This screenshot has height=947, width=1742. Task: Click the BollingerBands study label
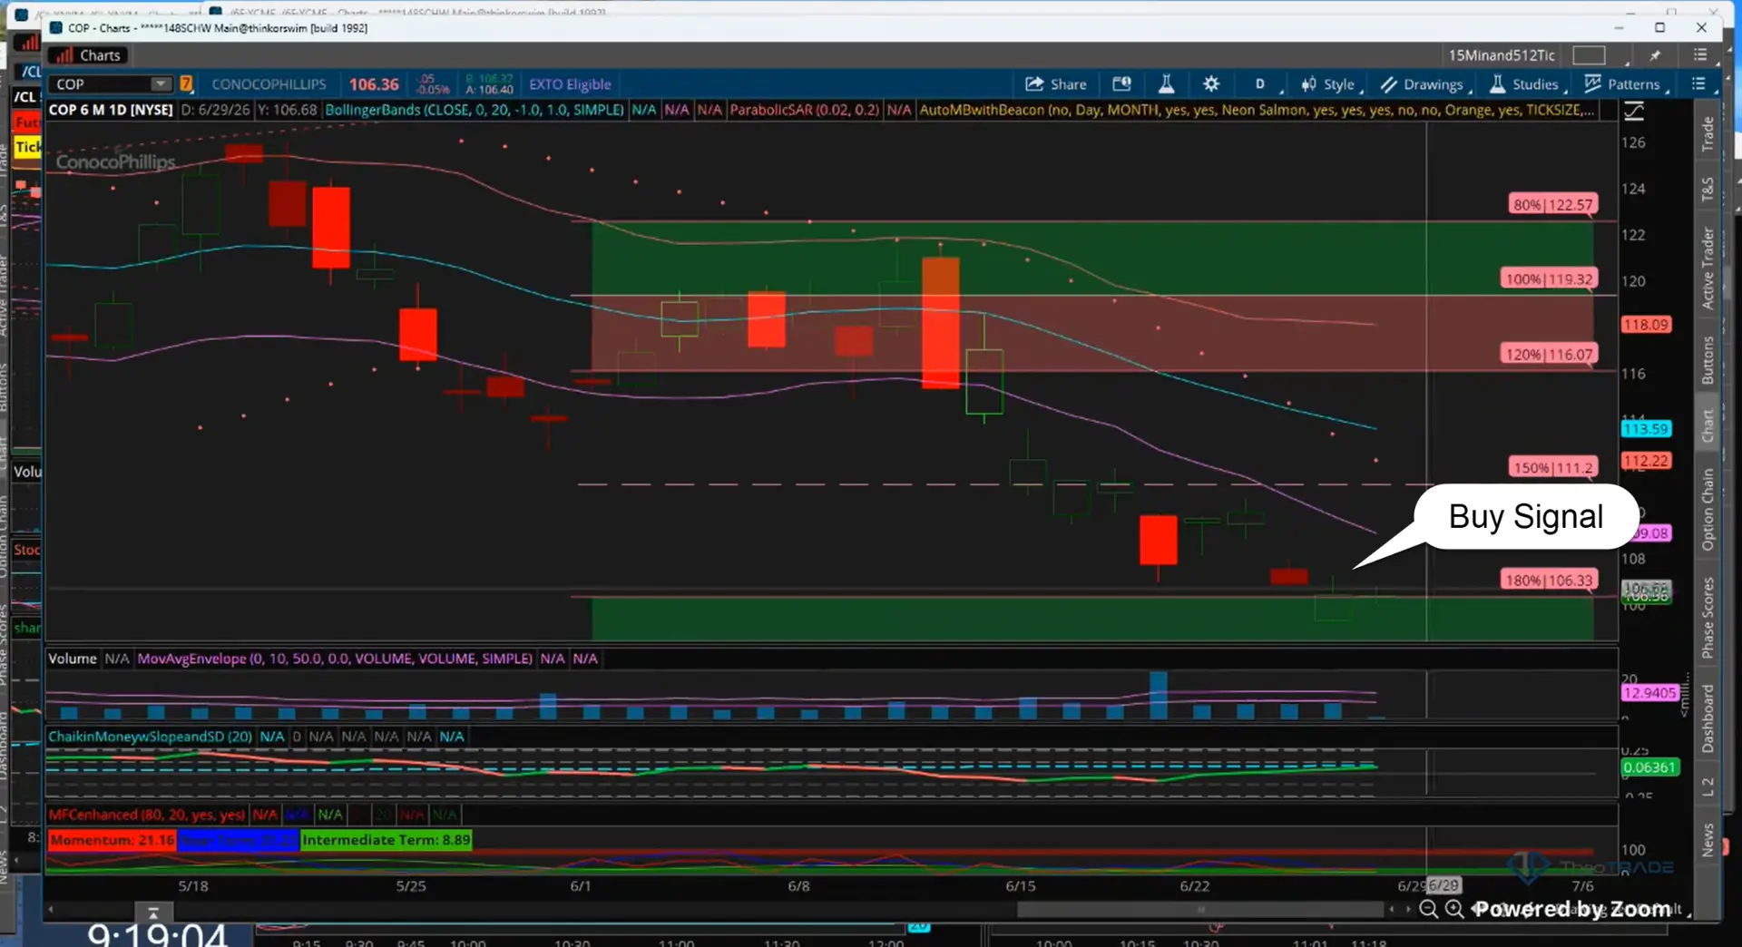(475, 110)
